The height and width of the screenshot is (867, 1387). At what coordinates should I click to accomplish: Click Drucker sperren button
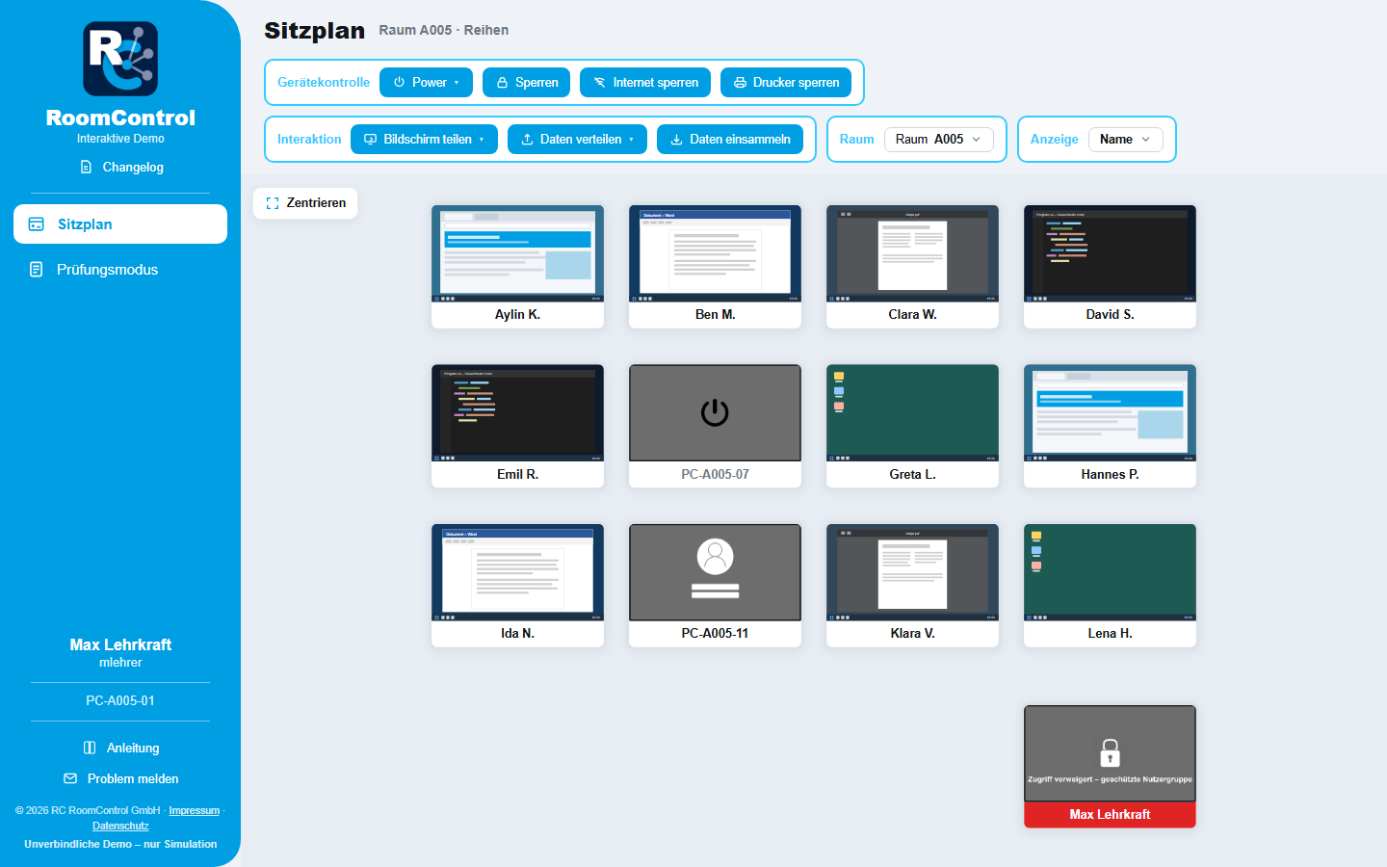point(786,83)
